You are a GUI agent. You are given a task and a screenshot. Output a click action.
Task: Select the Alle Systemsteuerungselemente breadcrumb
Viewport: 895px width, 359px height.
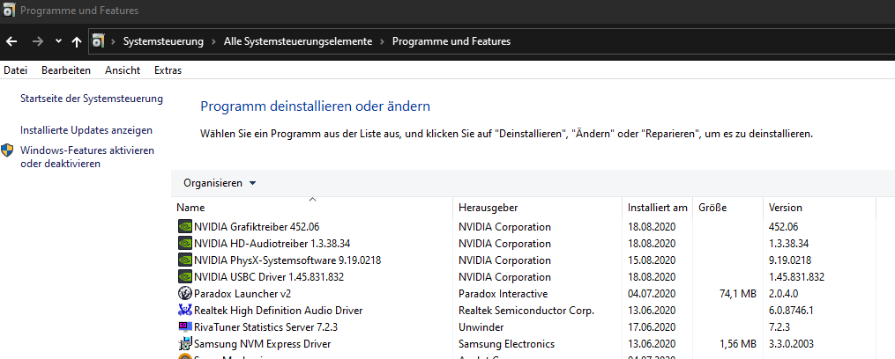click(298, 41)
